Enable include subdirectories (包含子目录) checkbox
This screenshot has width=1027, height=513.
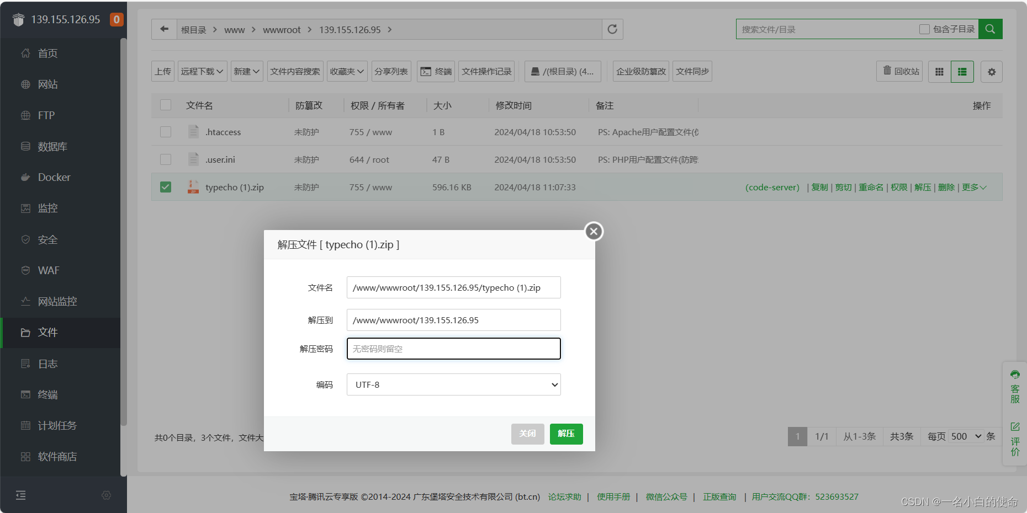click(924, 29)
